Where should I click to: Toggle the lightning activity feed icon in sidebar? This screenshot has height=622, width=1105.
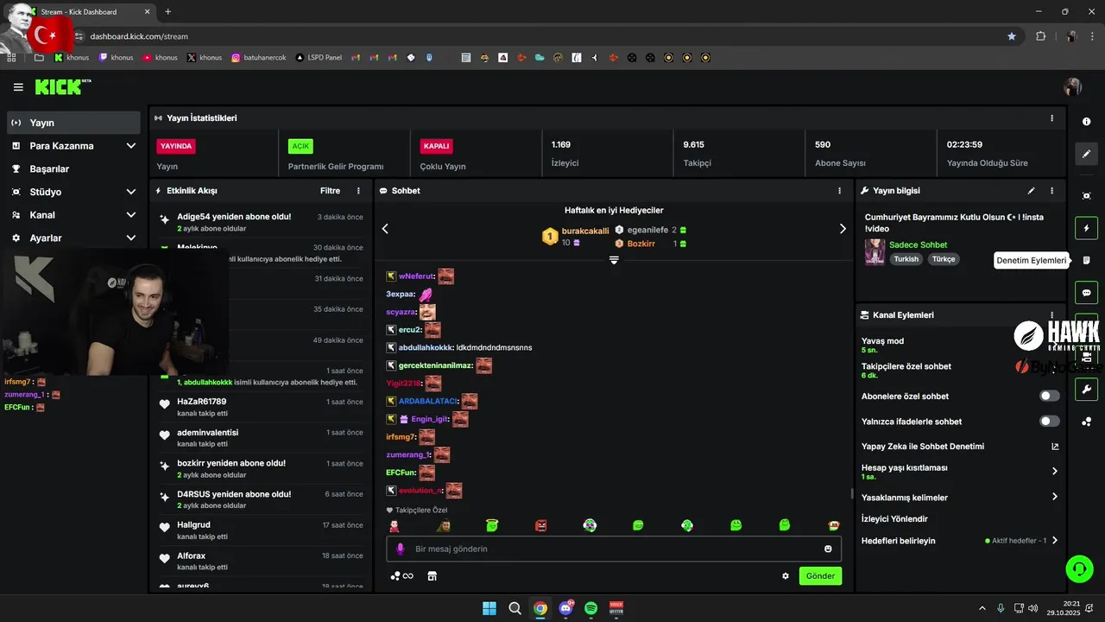click(x=1087, y=228)
